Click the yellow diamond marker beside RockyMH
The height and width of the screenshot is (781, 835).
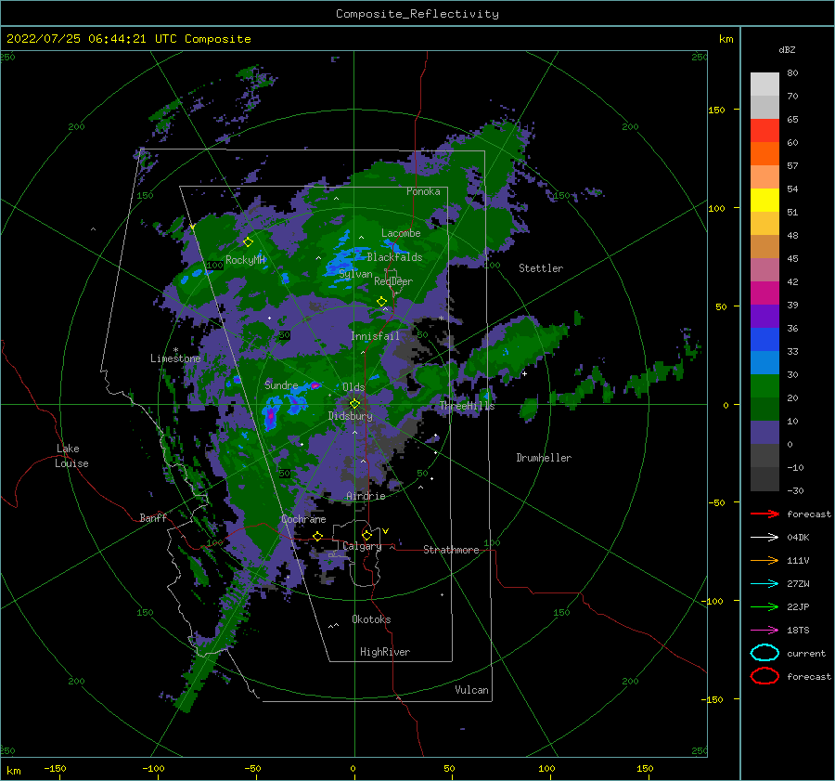pos(248,242)
